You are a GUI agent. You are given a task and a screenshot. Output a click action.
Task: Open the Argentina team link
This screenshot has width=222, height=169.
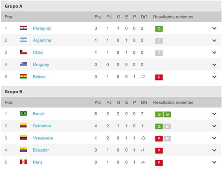[42, 40]
